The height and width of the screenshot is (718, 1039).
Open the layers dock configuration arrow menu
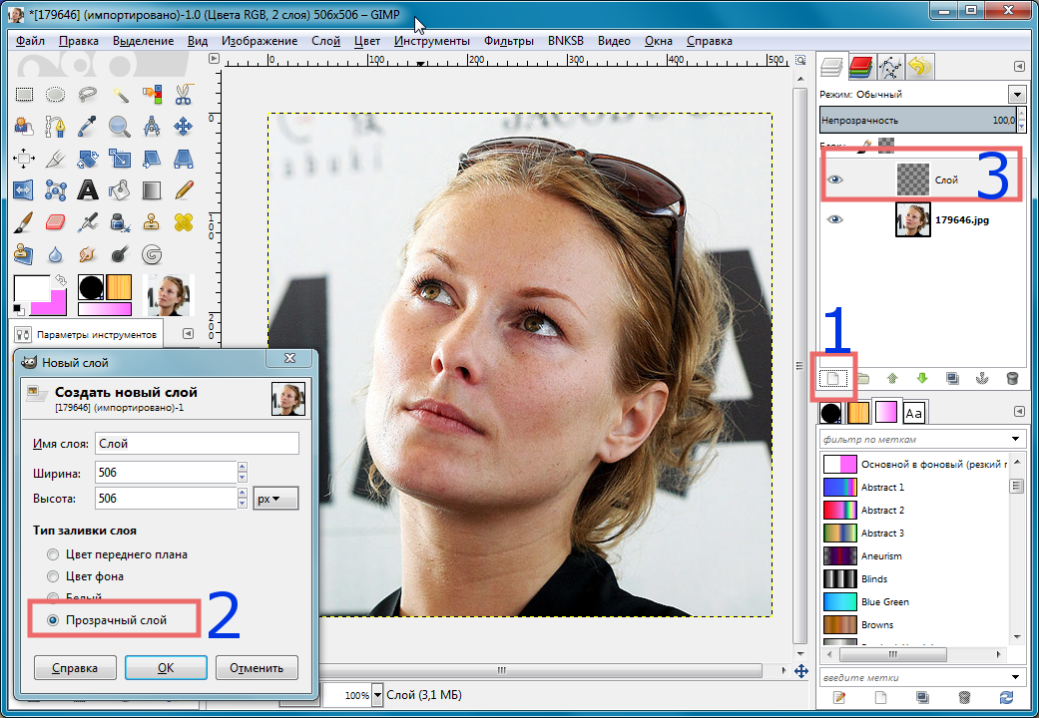pyautogui.click(x=1019, y=66)
